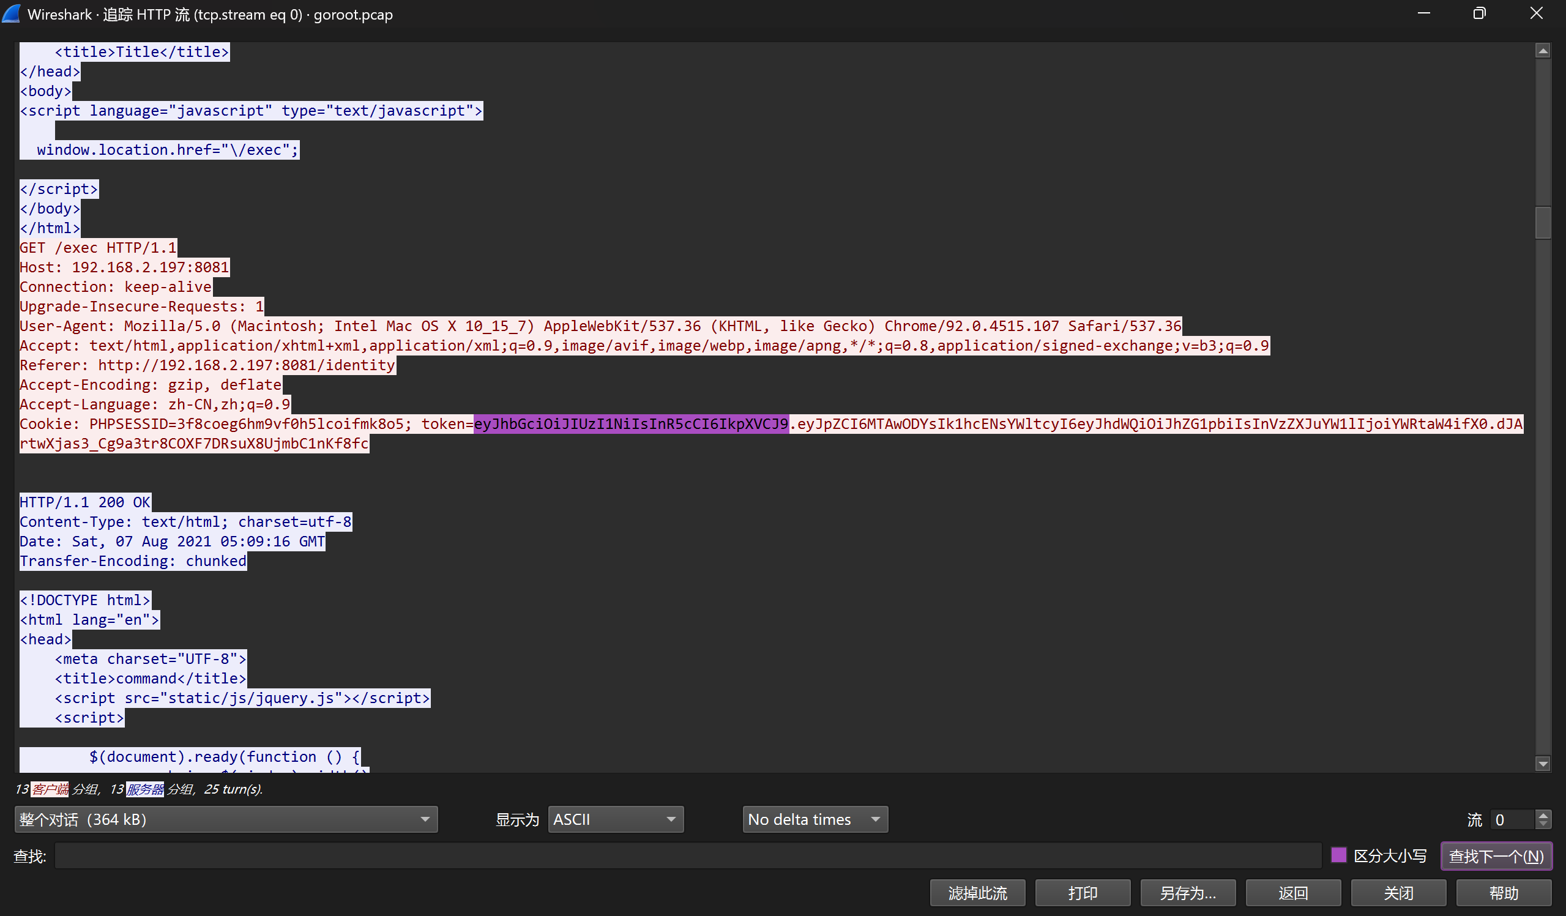Click the $(document).ready(function () { line
This screenshot has height=916, width=1566.
point(225,757)
